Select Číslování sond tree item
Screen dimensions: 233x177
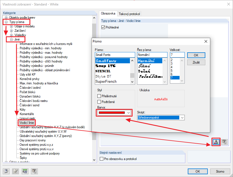click(x=30, y=105)
